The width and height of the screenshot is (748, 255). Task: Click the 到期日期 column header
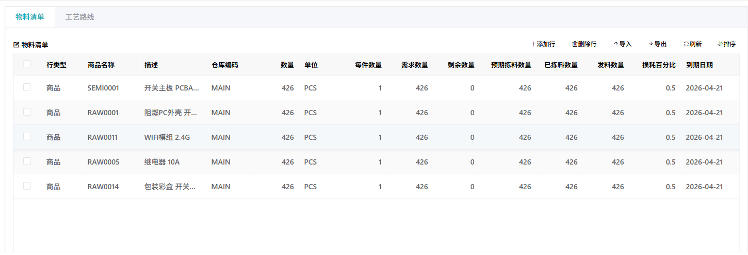(699, 65)
